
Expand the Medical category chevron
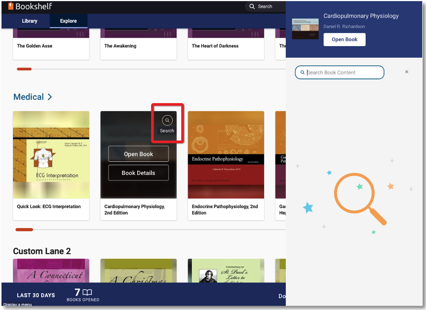tap(50, 97)
